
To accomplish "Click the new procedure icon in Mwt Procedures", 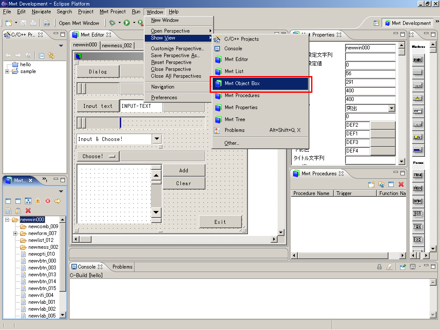I will 371,184.
